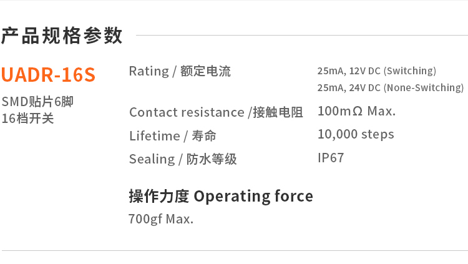This screenshot has height=264, width=468.
Task: Click the SMD贴片6脚 description line
Action: (x=41, y=102)
